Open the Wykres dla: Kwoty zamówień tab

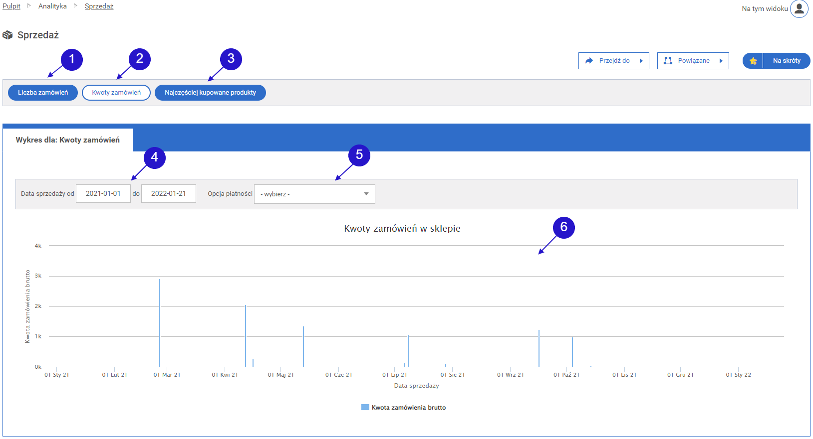(68, 140)
